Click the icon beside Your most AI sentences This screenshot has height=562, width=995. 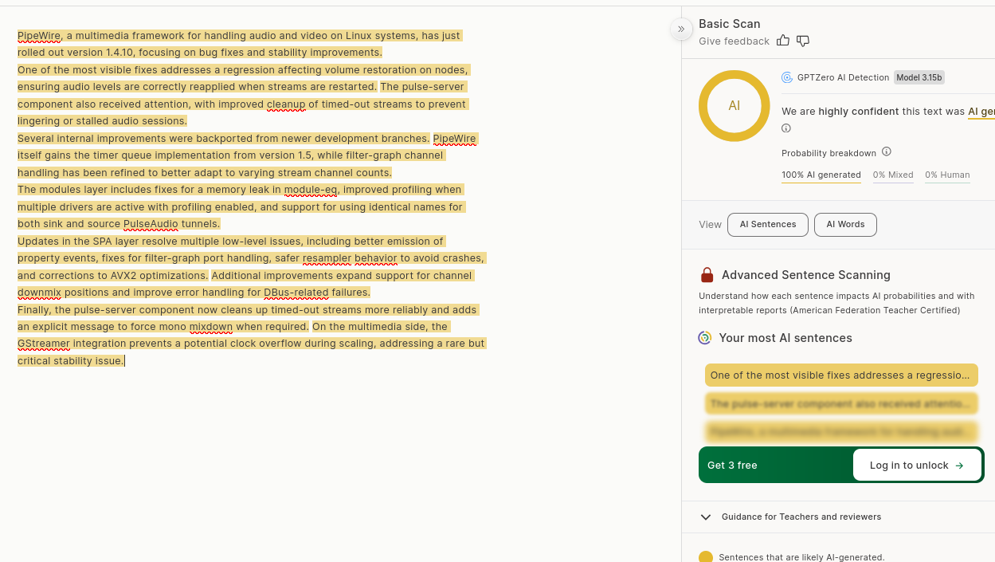[705, 338]
